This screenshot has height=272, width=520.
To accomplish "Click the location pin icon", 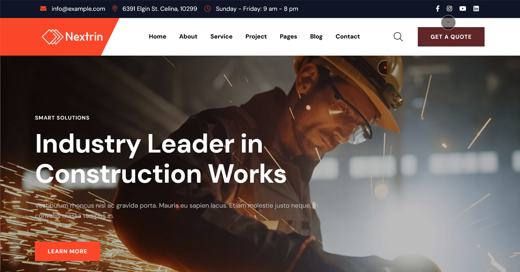I will [x=115, y=8].
